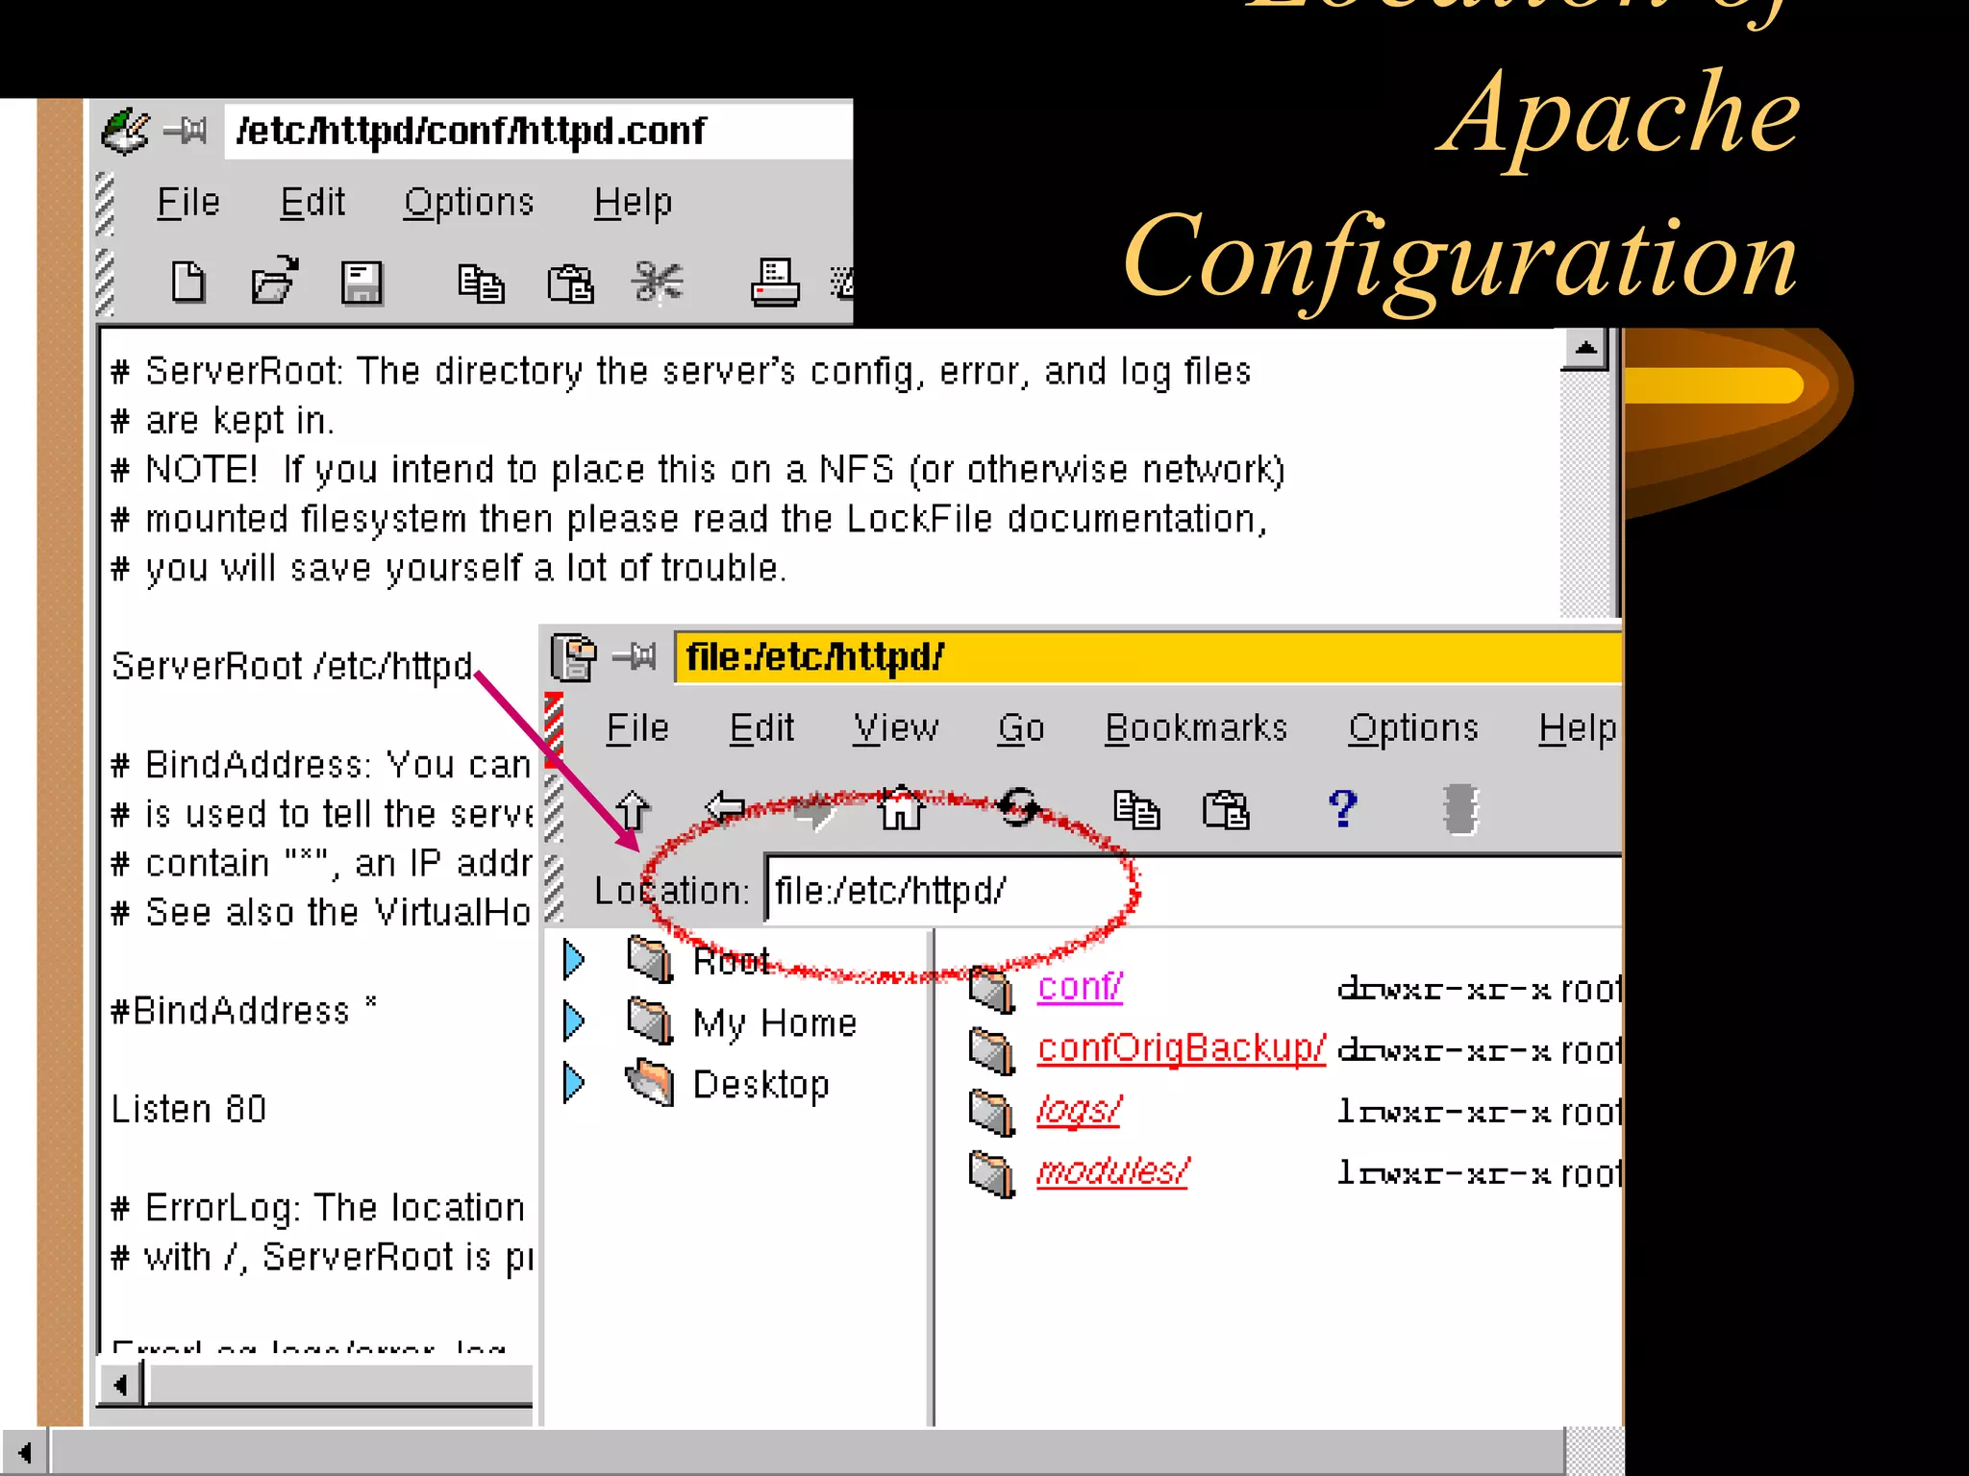The height and width of the screenshot is (1476, 1969).
Task: Click the Print icon in editor toolbar
Action: 775,283
